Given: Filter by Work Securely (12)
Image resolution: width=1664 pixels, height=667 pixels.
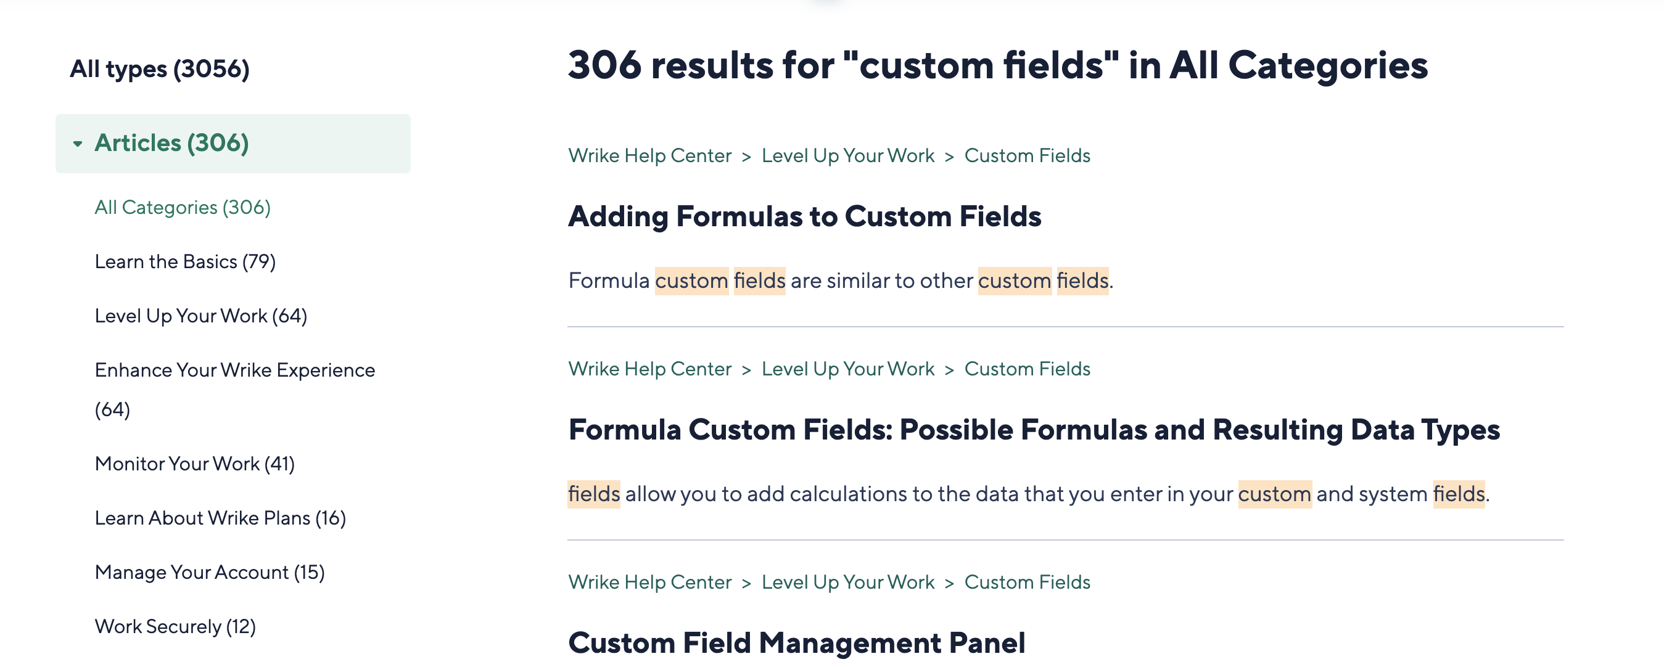Looking at the screenshot, I should click(175, 626).
